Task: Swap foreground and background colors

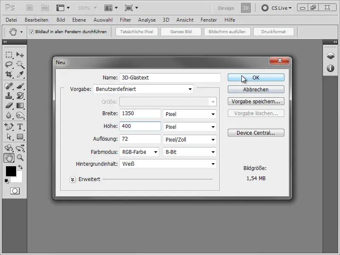Action: [x=20, y=167]
